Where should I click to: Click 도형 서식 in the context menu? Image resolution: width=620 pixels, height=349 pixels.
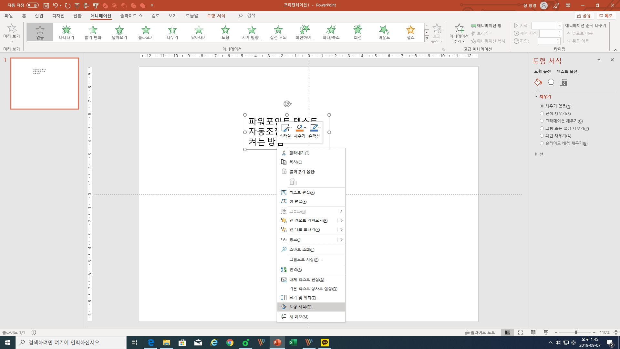click(x=302, y=307)
